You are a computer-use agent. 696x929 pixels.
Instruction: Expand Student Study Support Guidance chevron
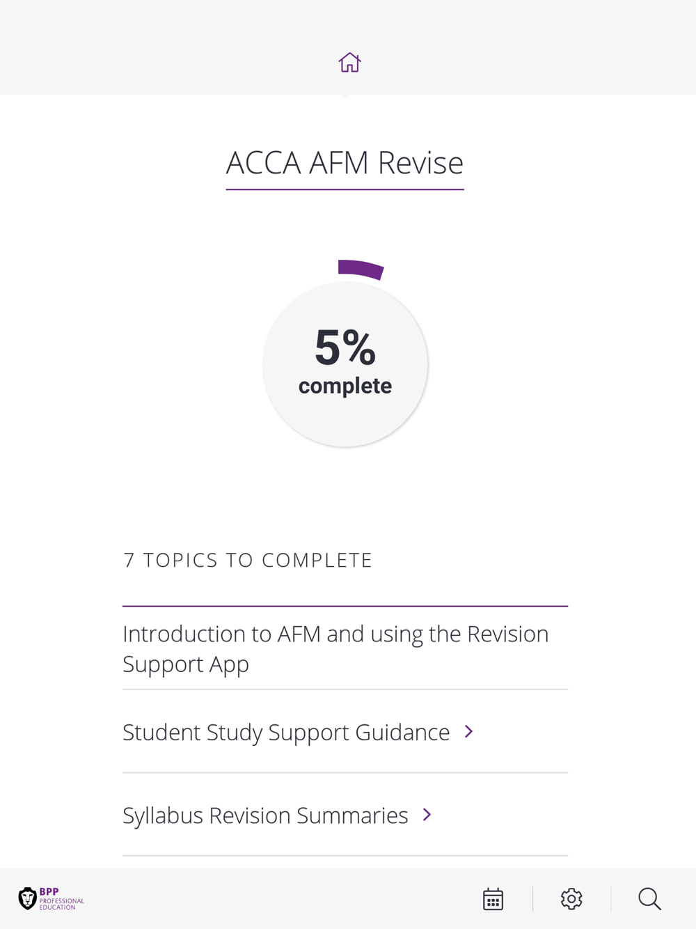click(x=469, y=732)
